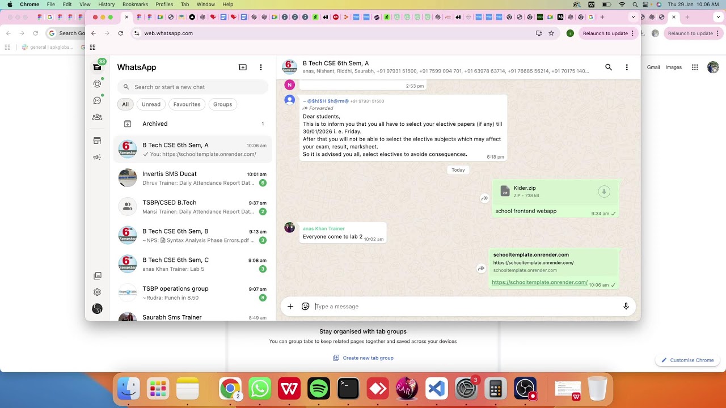Open the tab search dropdown arrow
The height and width of the screenshot is (408, 726).
click(634, 17)
